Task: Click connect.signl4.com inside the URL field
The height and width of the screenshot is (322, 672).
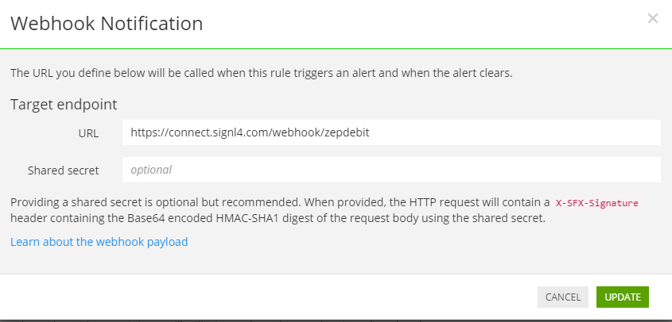Action: point(218,132)
